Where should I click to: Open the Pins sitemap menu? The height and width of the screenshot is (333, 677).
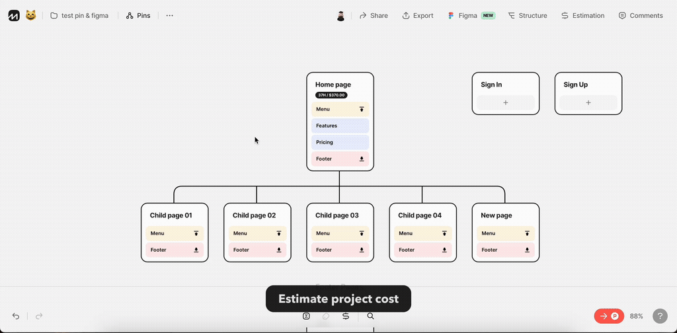pyautogui.click(x=138, y=16)
